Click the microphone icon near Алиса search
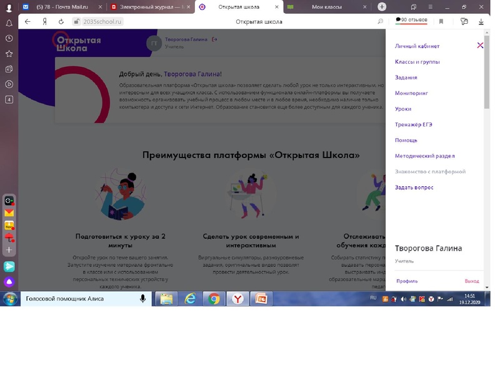Screen dimensions: 500x375 [141, 298]
